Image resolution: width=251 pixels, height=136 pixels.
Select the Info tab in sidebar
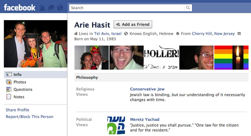[35, 74]
